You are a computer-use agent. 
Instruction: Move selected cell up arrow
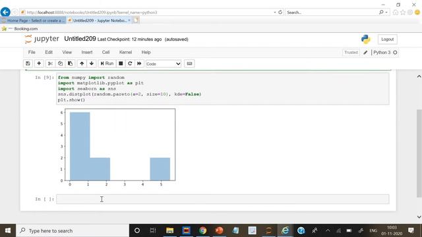[x=82, y=63]
